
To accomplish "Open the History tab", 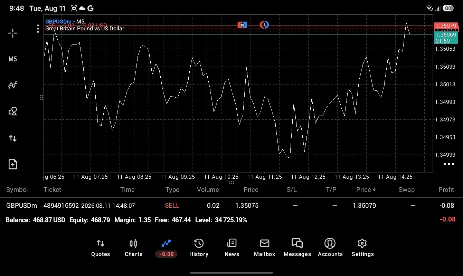I will point(199,248).
